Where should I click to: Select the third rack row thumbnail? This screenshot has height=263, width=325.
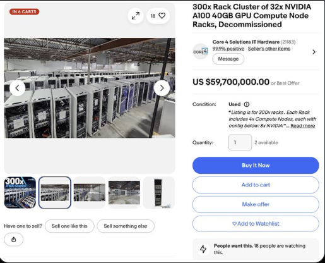pyautogui.click(x=90, y=193)
